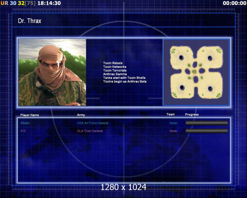Click the "Team" column header
247x198 pixels.
pyautogui.click(x=171, y=114)
